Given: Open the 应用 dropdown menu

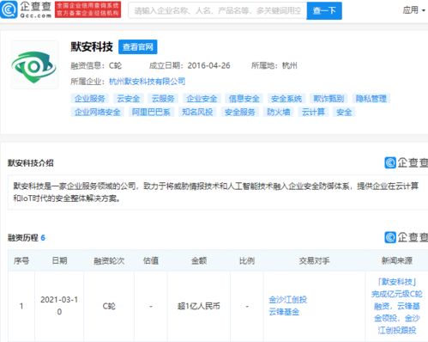Looking at the screenshot, I should point(413,10).
